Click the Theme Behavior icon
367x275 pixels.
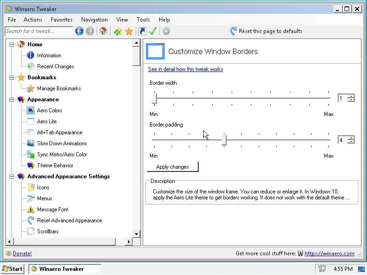pyautogui.click(x=31, y=165)
